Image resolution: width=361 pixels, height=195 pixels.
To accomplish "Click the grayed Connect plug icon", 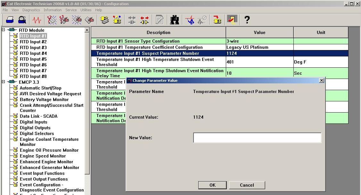I will (132, 20).
